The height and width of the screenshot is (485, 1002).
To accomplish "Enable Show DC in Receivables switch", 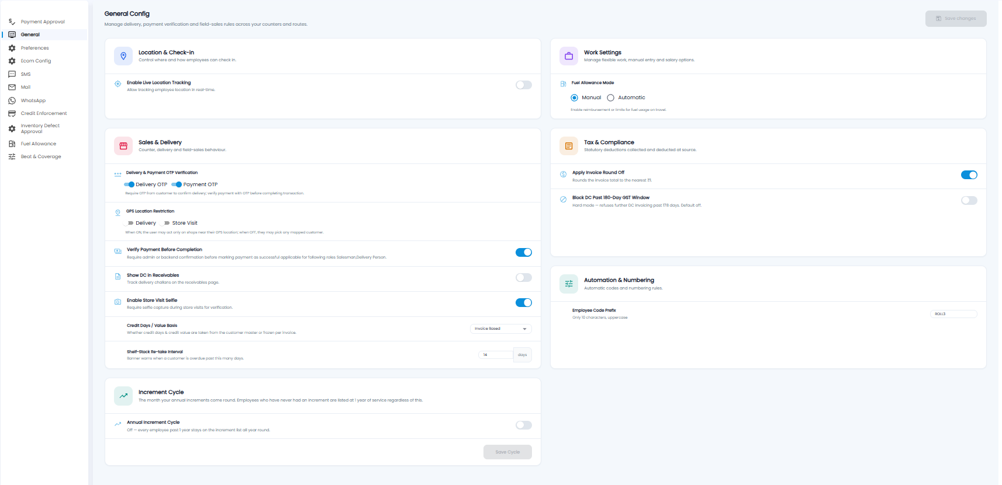I will click(x=524, y=277).
